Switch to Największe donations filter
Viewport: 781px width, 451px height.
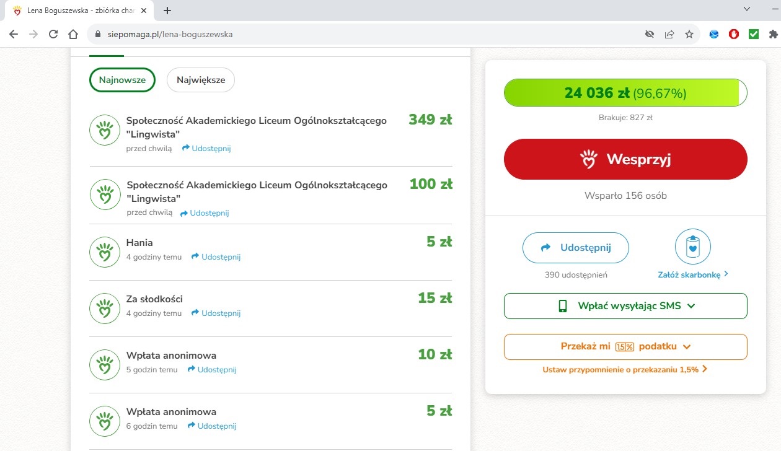tap(201, 80)
